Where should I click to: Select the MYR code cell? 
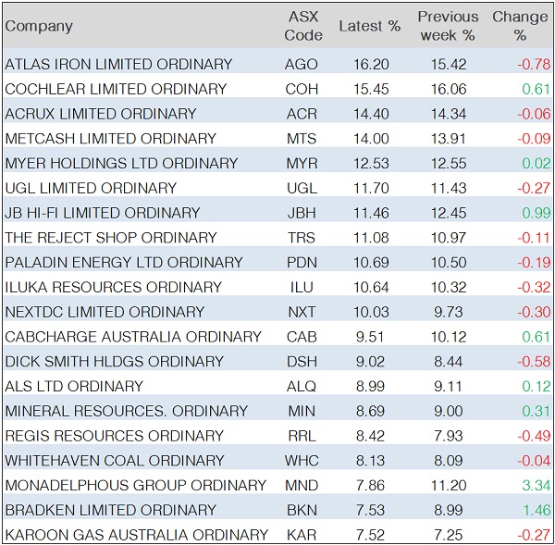coord(302,164)
